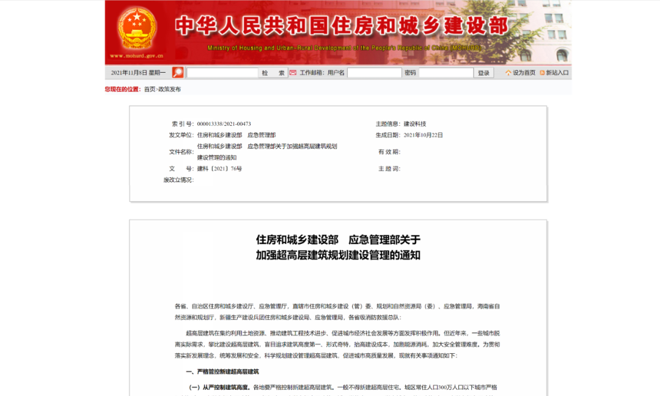Click the 废改立情况 label

(x=178, y=180)
